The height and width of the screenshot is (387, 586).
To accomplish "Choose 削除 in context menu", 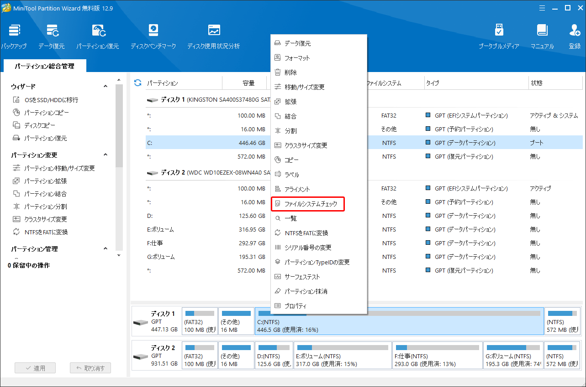I will pyautogui.click(x=319, y=72).
